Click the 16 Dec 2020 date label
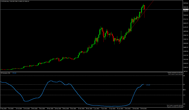Viewport: 189px width, 110px height. tap(81, 109)
